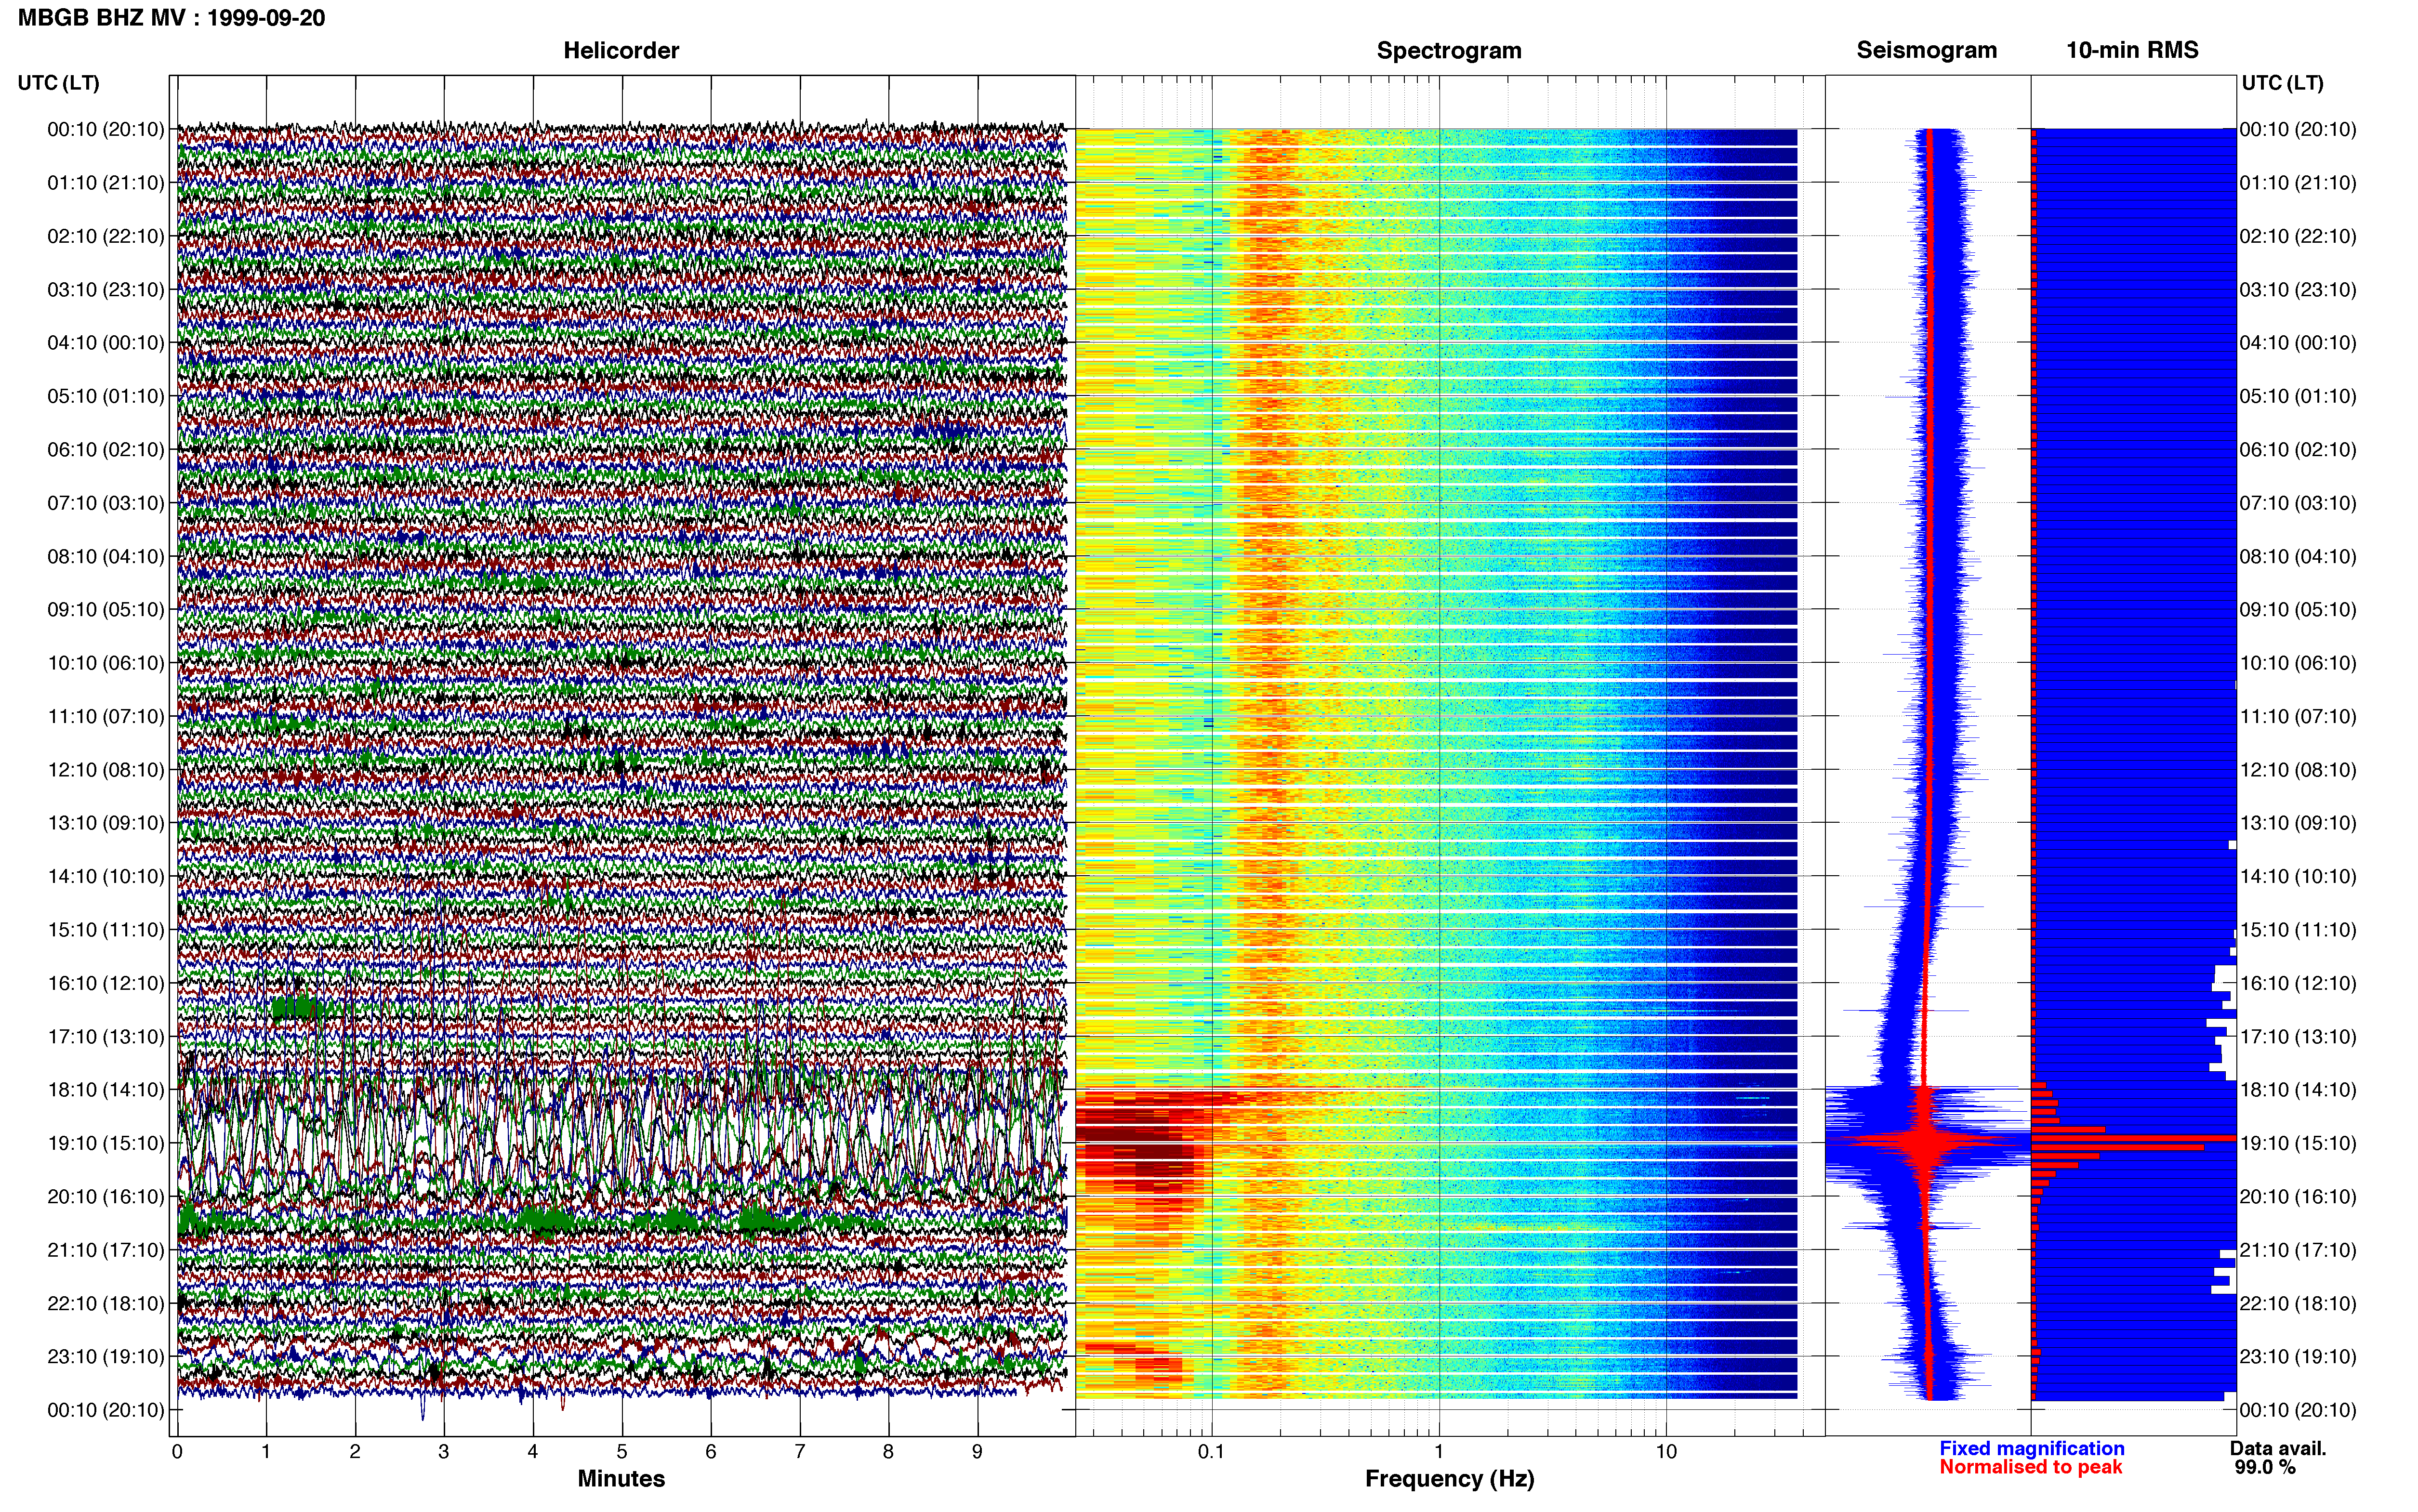
Task: Click the 'Seismogram' panel heading
Action: coord(1926,50)
